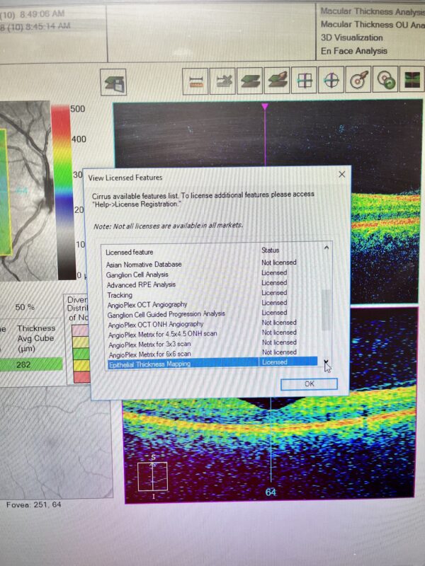Select Ganglion Cell Analysis row
The image size is (425, 566).
coord(212,274)
